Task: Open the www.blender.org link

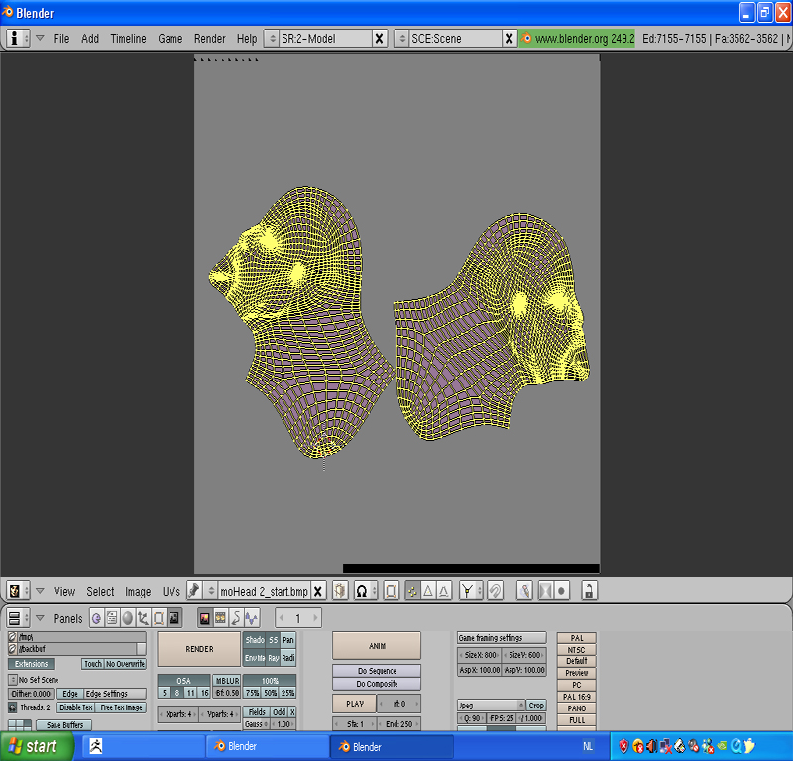Action: [x=577, y=39]
